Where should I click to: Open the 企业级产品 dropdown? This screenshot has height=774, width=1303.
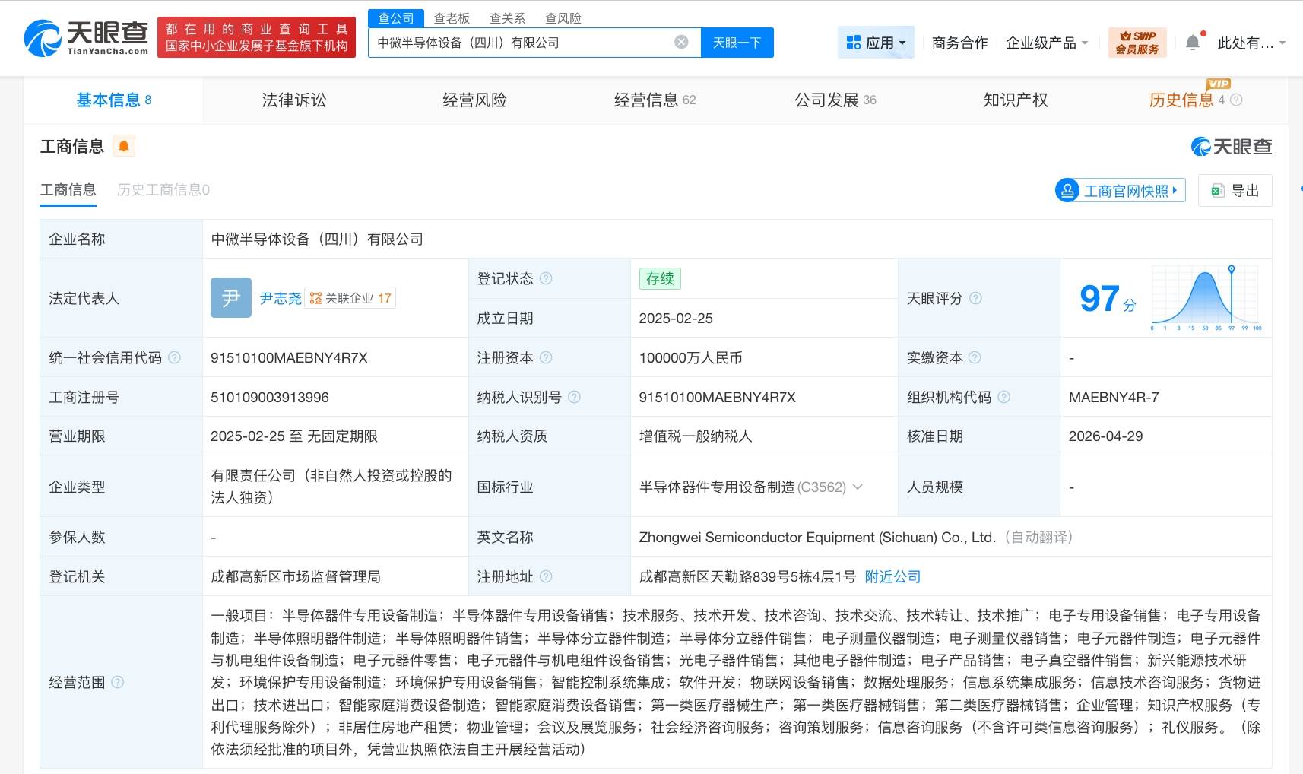(x=1047, y=43)
